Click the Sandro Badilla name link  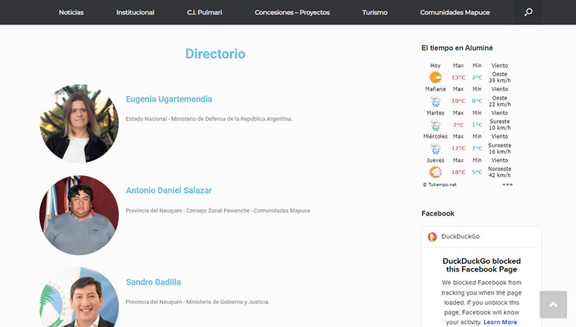(x=153, y=282)
